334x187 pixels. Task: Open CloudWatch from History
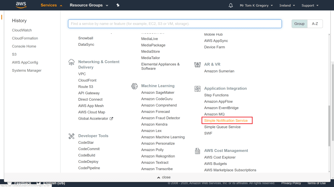tap(22, 30)
